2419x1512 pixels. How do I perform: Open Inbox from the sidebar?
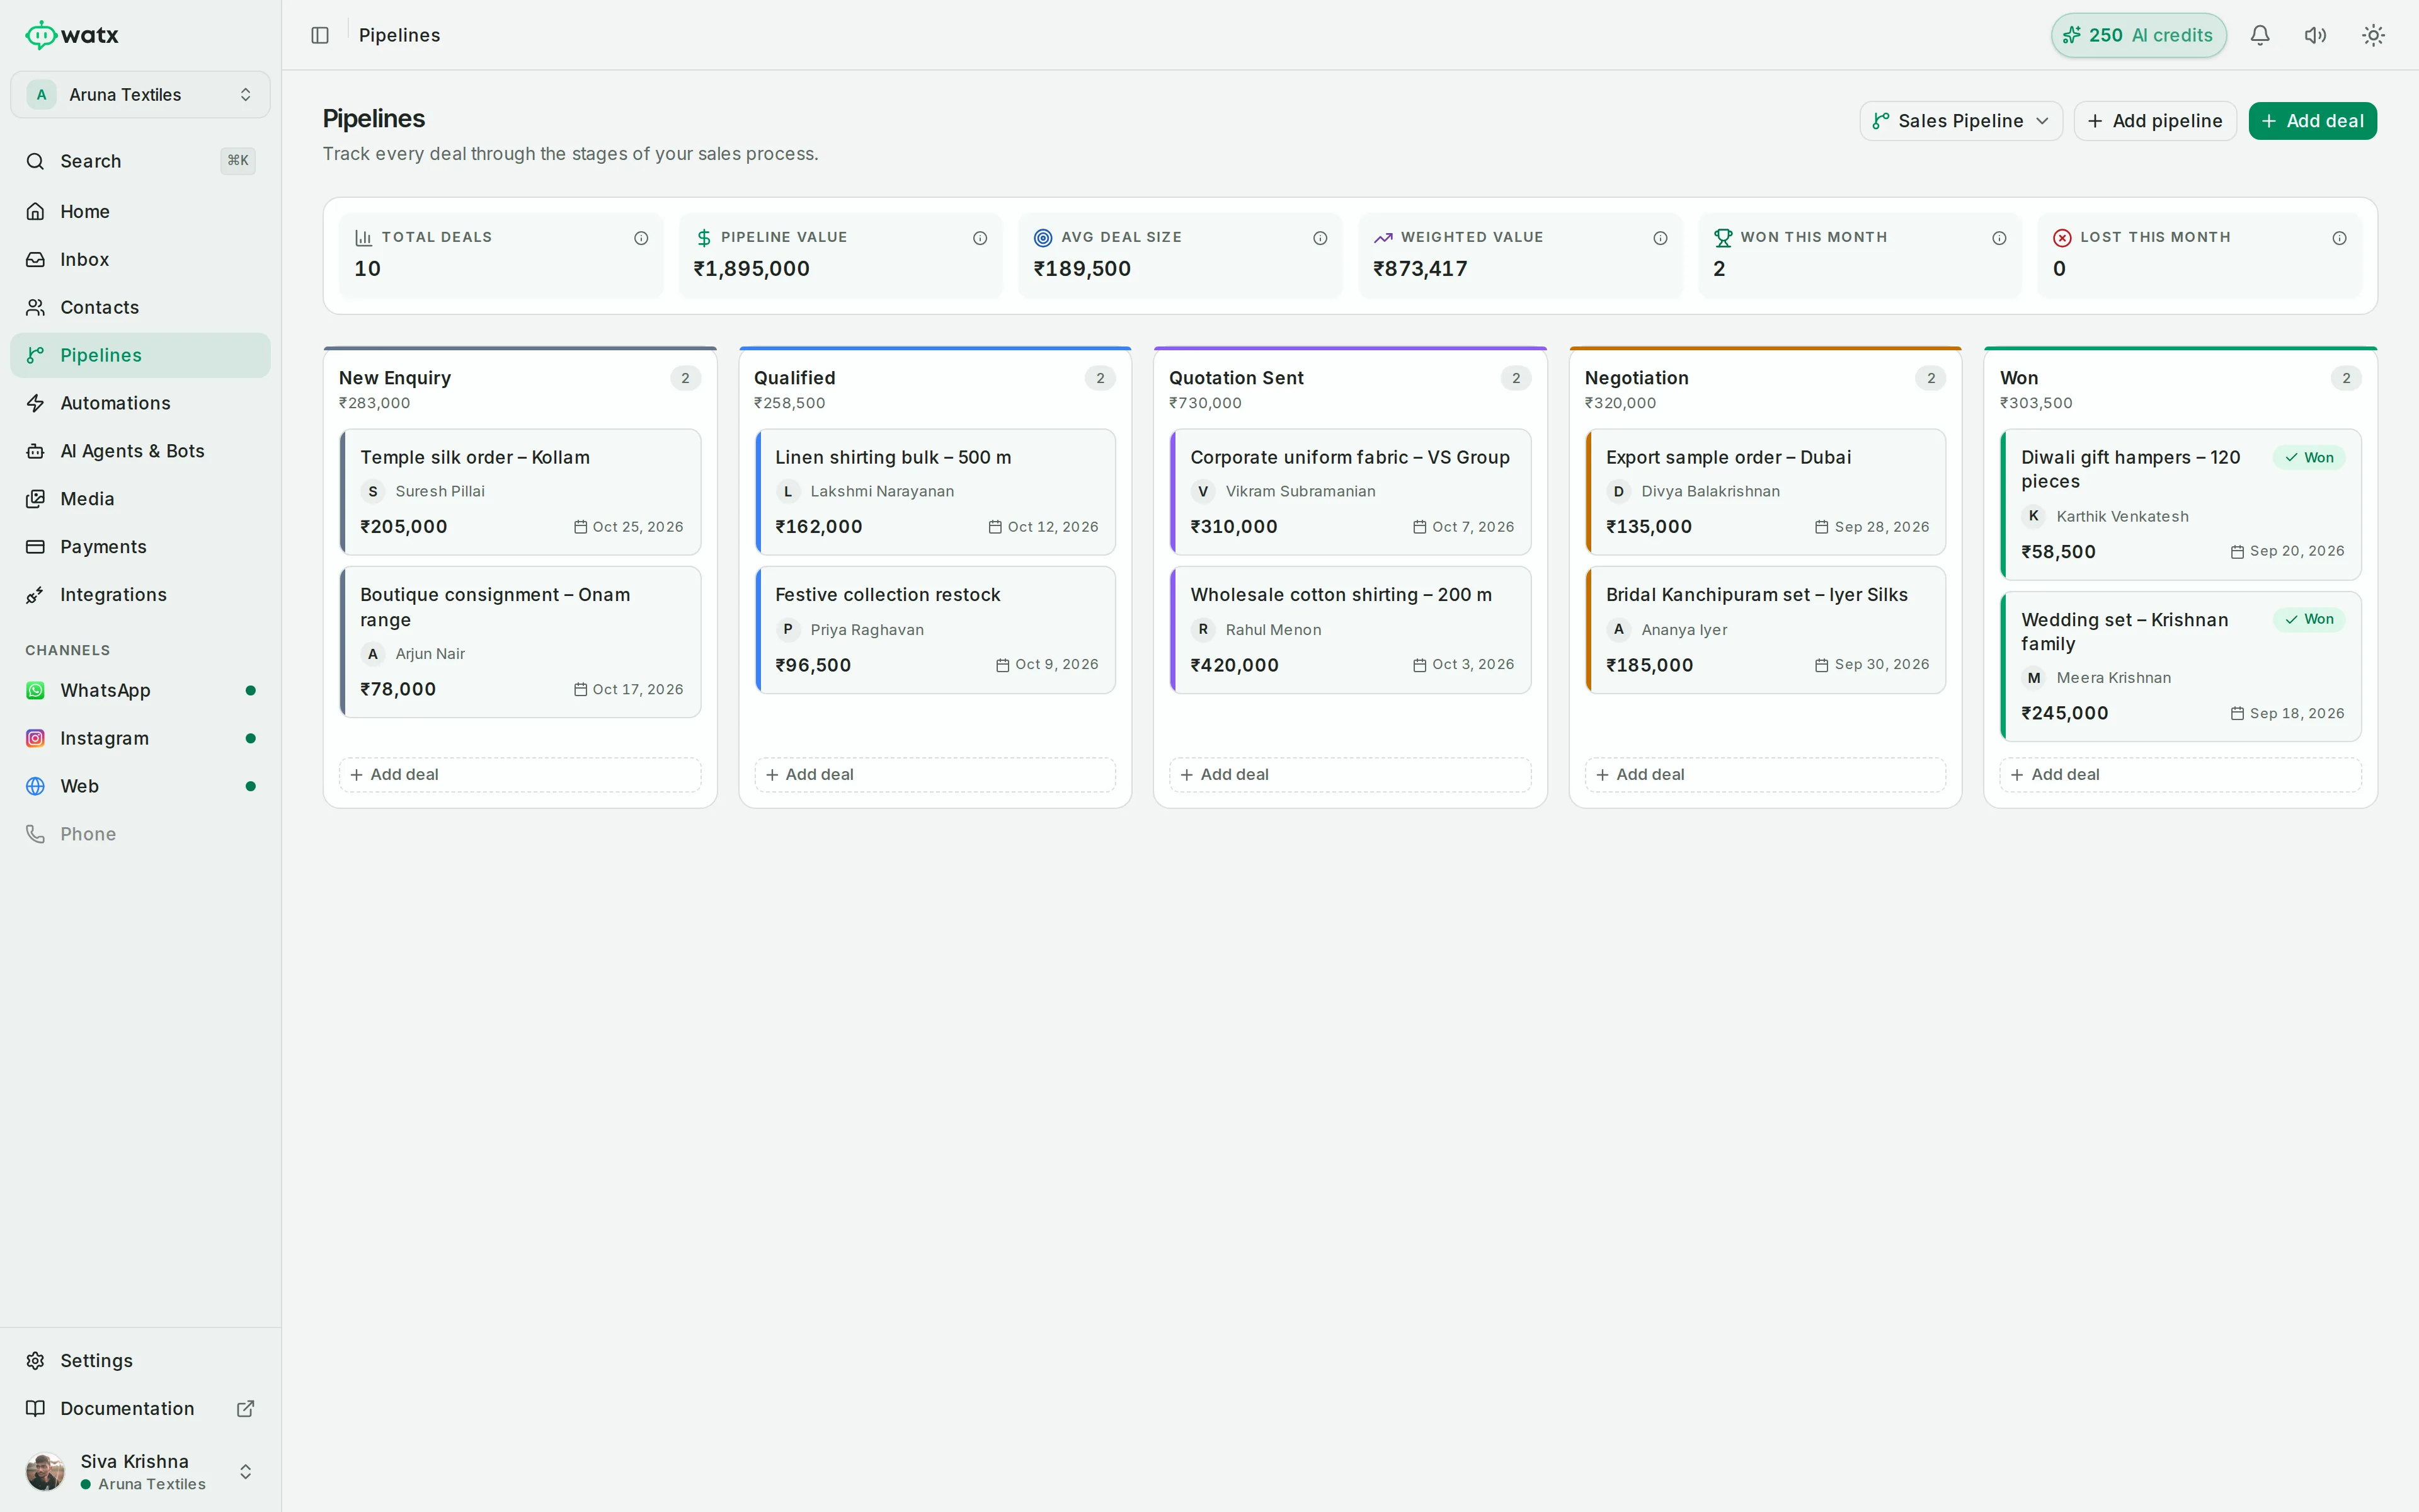(x=140, y=260)
